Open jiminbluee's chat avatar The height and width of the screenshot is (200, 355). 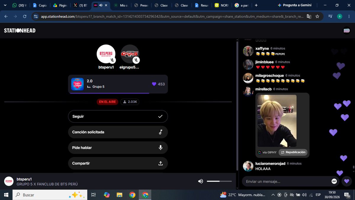click(248, 65)
